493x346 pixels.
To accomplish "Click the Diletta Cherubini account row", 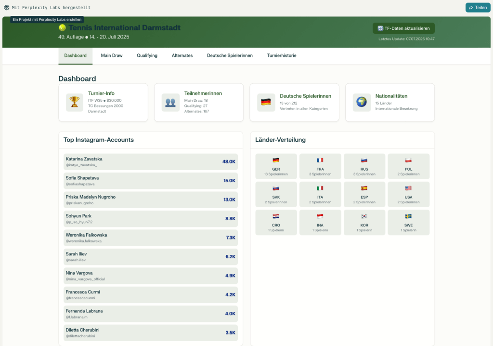I will [x=151, y=333].
